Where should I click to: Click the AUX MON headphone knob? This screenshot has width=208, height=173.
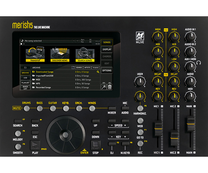click(190, 66)
